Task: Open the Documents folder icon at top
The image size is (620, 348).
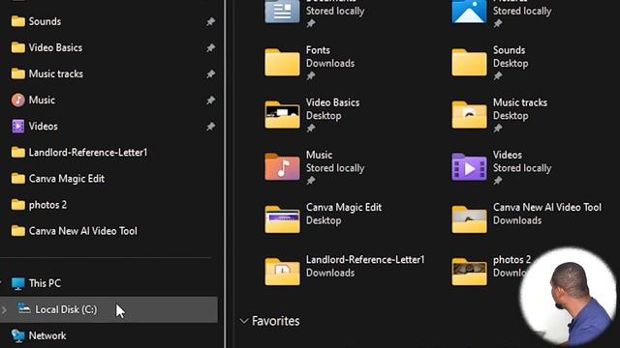Action: pyautogui.click(x=282, y=12)
